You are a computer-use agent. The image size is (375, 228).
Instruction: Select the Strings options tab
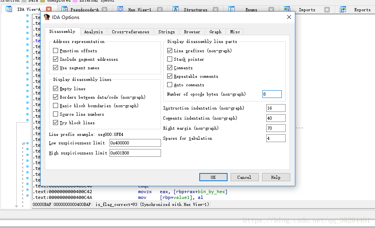click(x=166, y=32)
